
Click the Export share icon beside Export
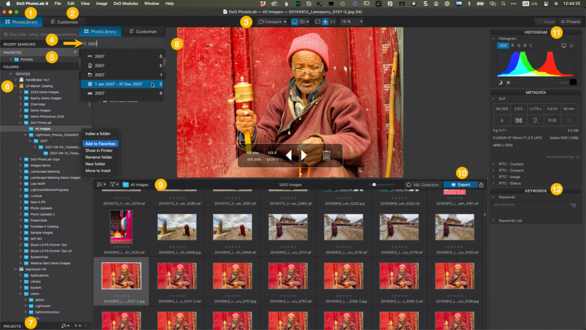pyautogui.click(x=481, y=185)
